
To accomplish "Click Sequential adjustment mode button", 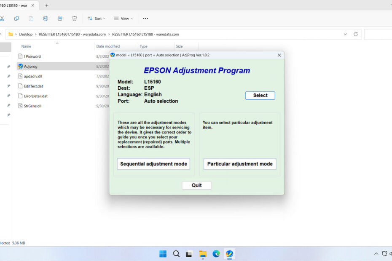I will tap(153, 164).
